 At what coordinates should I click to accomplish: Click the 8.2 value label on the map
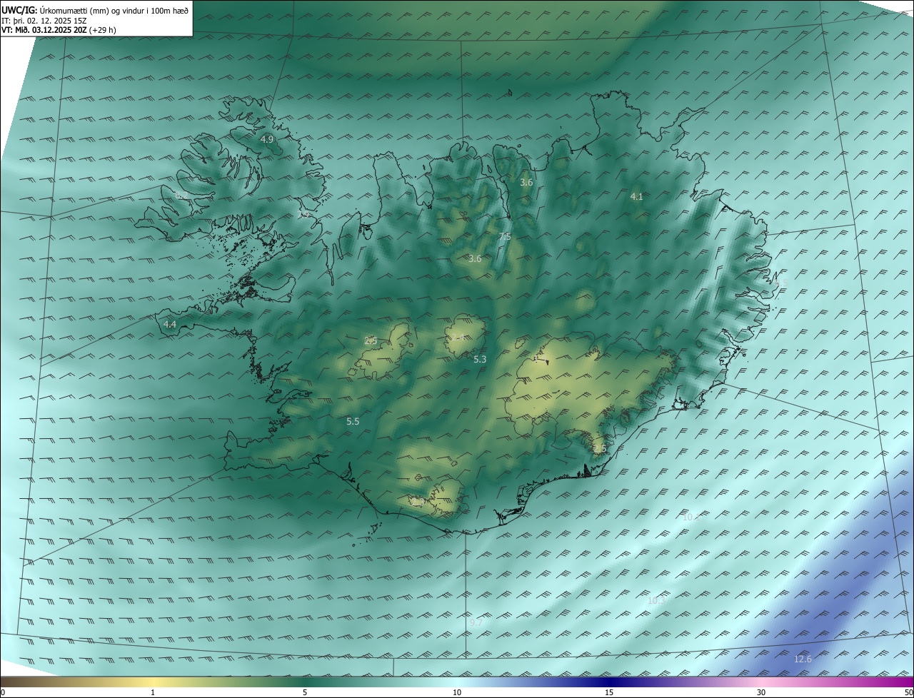click(181, 195)
